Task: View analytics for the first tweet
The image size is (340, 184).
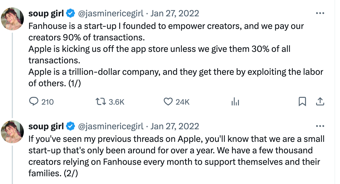Action: [x=235, y=102]
